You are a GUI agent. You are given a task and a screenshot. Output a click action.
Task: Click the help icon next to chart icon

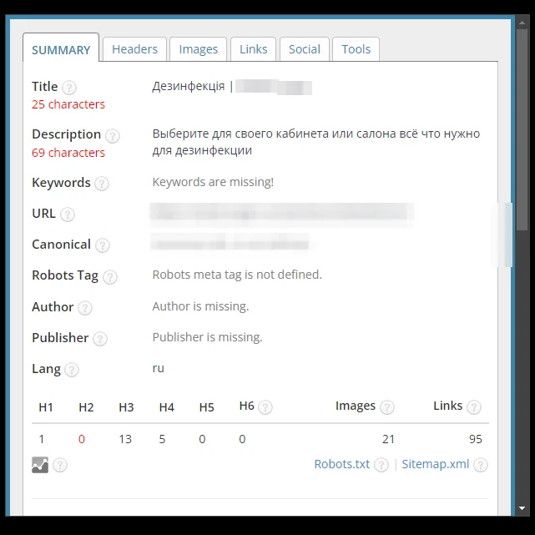(60, 465)
